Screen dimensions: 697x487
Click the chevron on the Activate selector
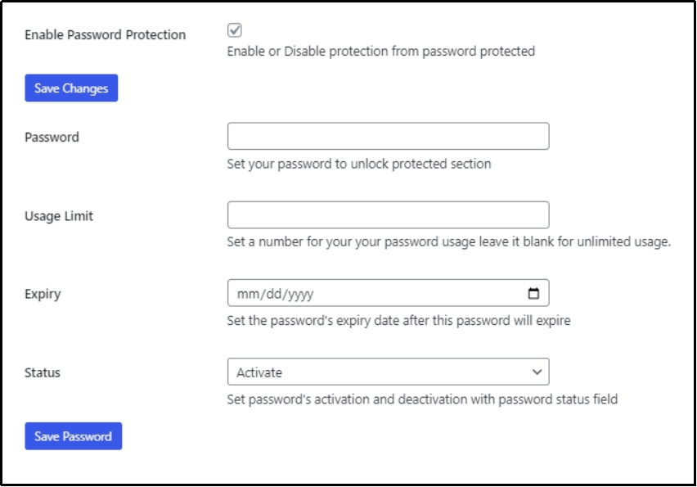click(536, 371)
